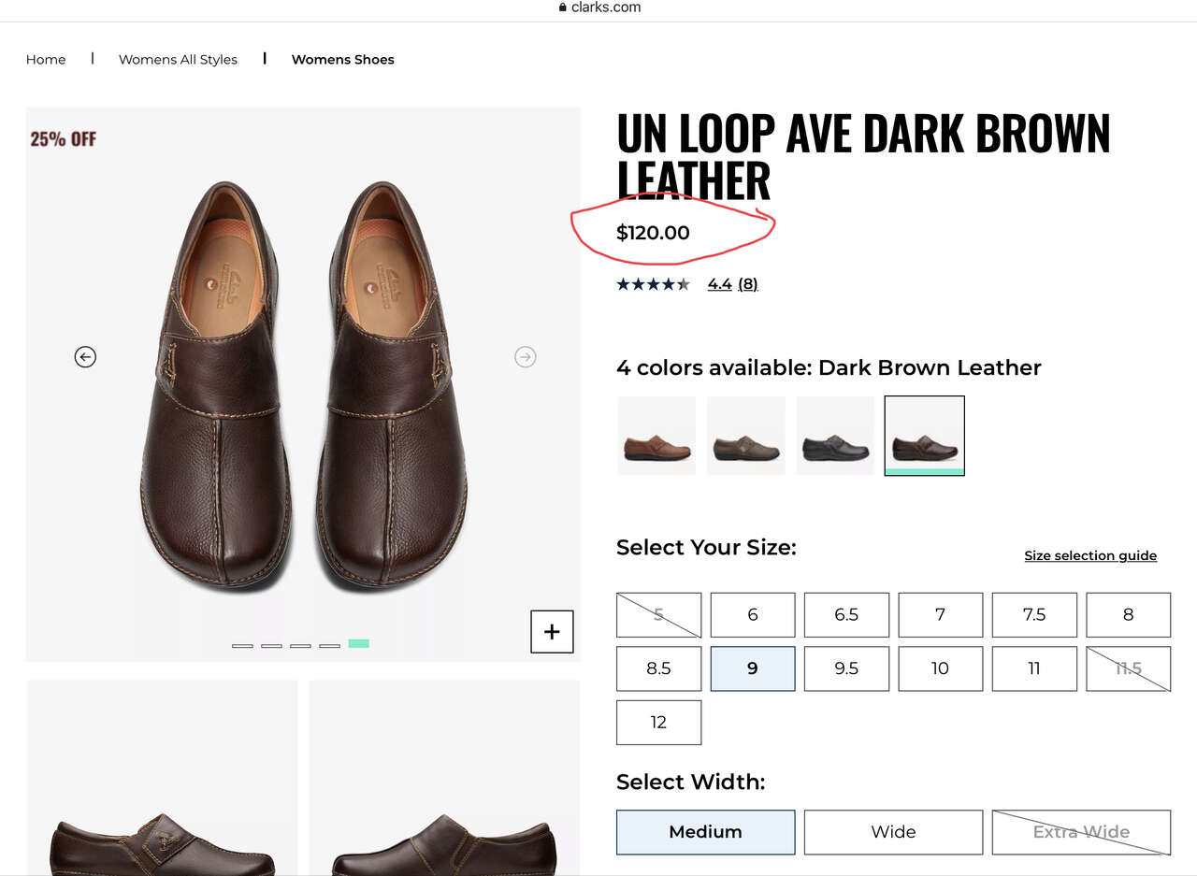Choose size 10
The width and height of the screenshot is (1197, 876).
940,668
